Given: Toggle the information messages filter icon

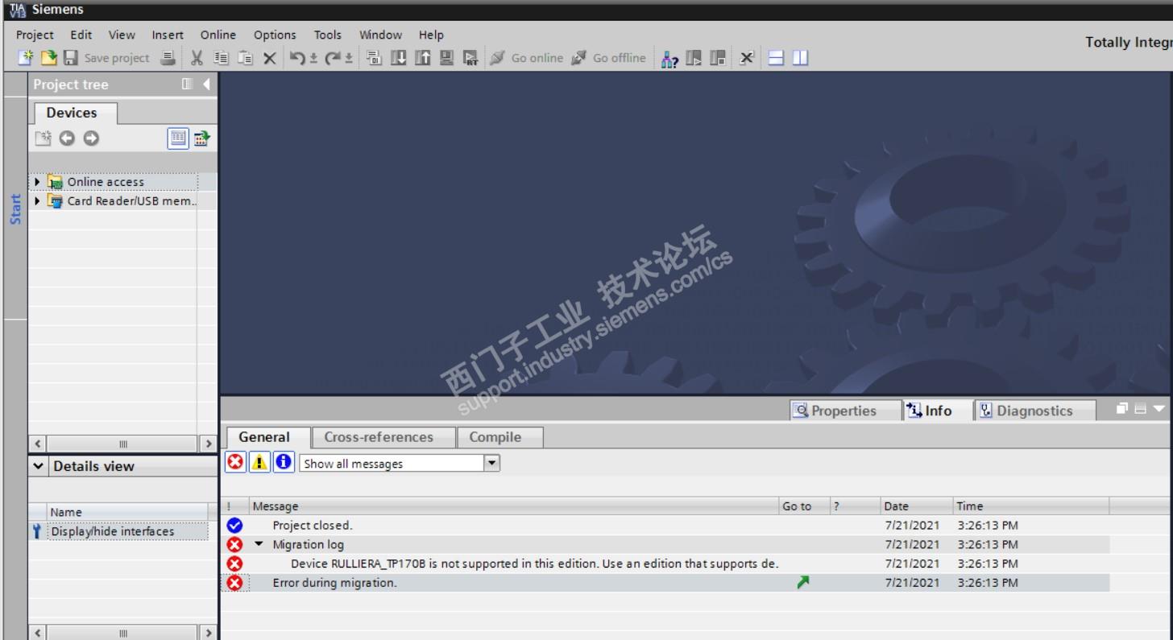Looking at the screenshot, I should coord(284,462).
